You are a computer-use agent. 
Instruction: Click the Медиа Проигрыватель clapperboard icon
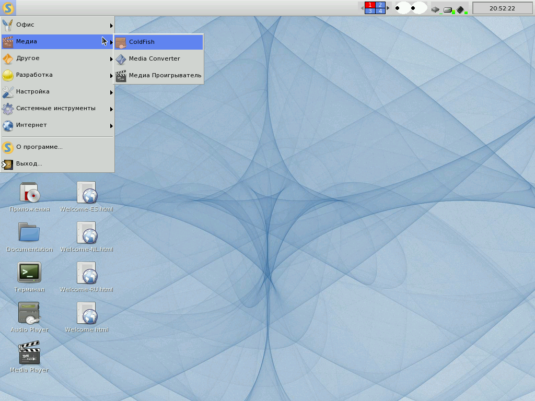pyautogui.click(x=121, y=76)
